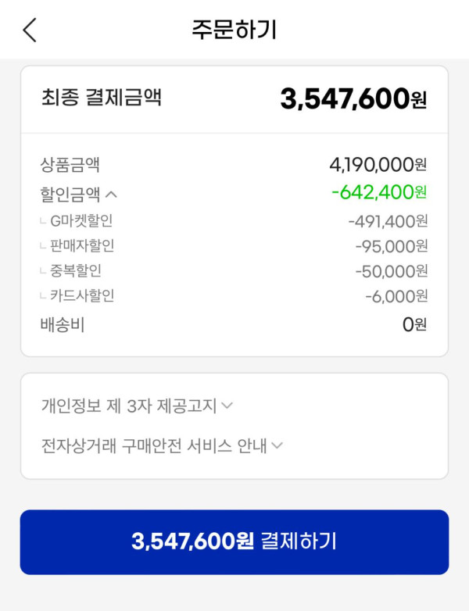
Task: Go back using the top-left arrow
Action: point(30,30)
